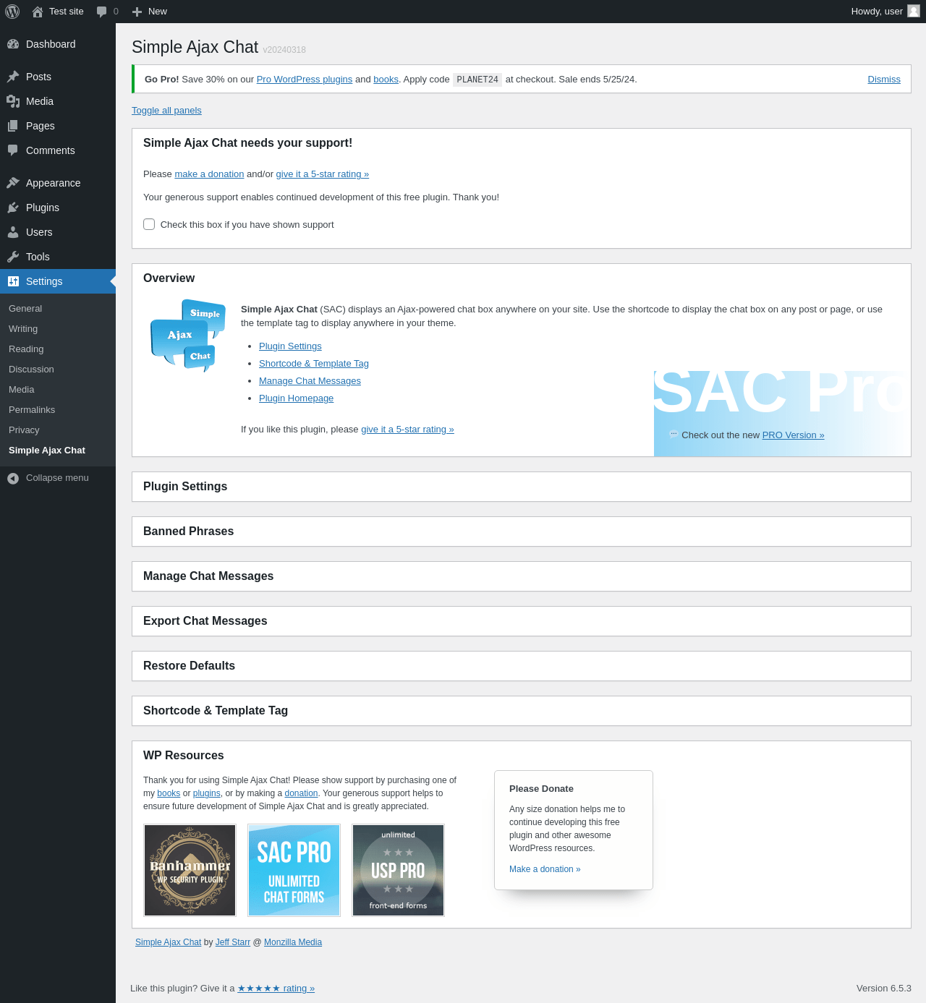The width and height of the screenshot is (926, 1003).
Task: Click the Test site home icon
Action: pos(38,12)
